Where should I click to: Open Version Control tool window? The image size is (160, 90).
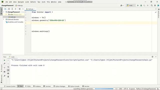[10, 86]
